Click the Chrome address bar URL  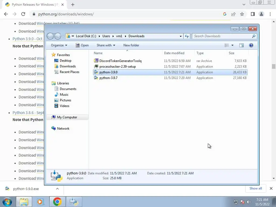66,14
